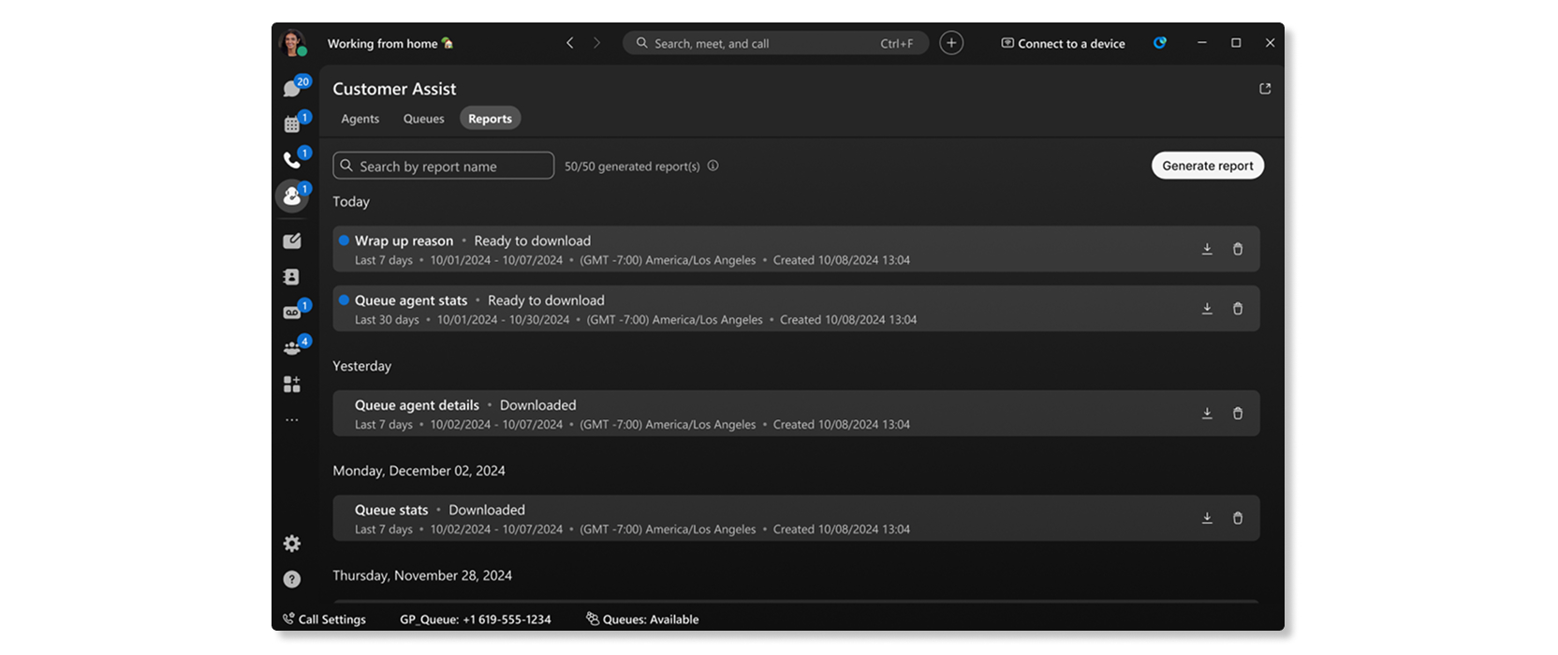
Task: Select the Reports tab
Action: 490,119
